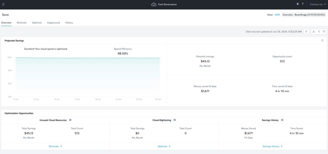Share the dashboard

point(319,31)
